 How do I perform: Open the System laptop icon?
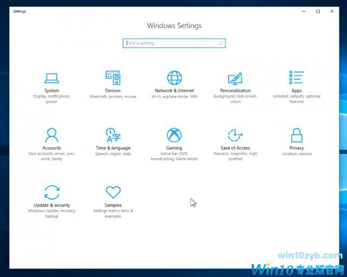click(52, 78)
